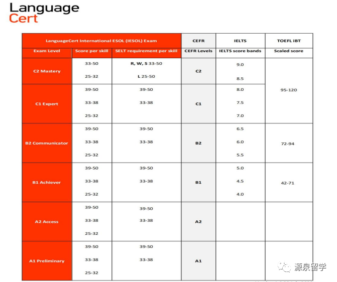The height and width of the screenshot is (282, 337).
Task: Select the A1 Preliminary exam level cell
Action: pyautogui.click(x=47, y=261)
